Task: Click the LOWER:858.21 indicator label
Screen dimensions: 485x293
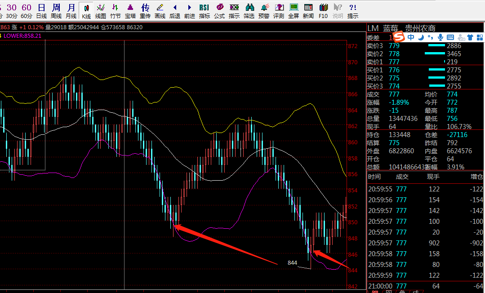Action: click(x=22, y=36)
